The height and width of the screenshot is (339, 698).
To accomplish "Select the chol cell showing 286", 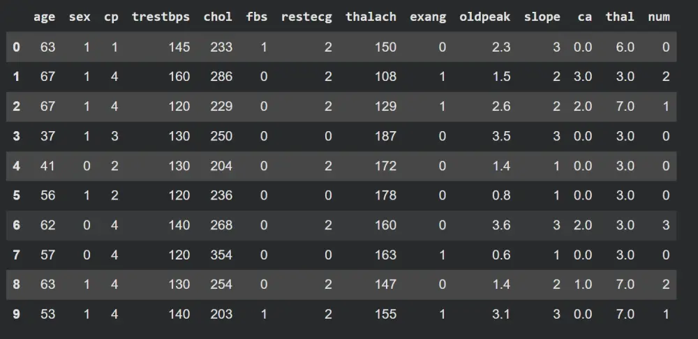I will (221, 77).
